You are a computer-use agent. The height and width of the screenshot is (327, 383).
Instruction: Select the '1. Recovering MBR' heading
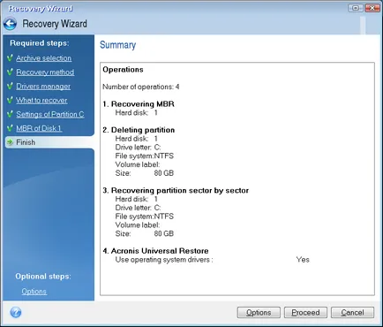pos(139,104)
